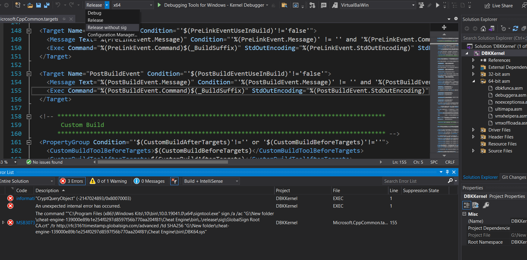The image size is (527, 260).
Task: Switch to the Git Changes tab
Action: (514, 177)
